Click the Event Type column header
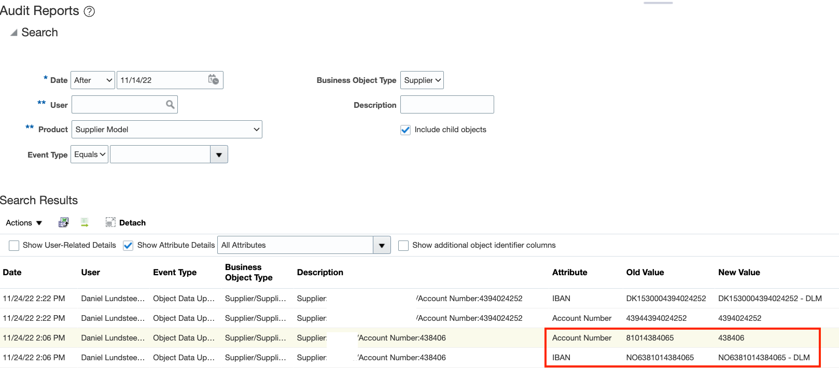839x368 pixels. [x=175, y=273]
